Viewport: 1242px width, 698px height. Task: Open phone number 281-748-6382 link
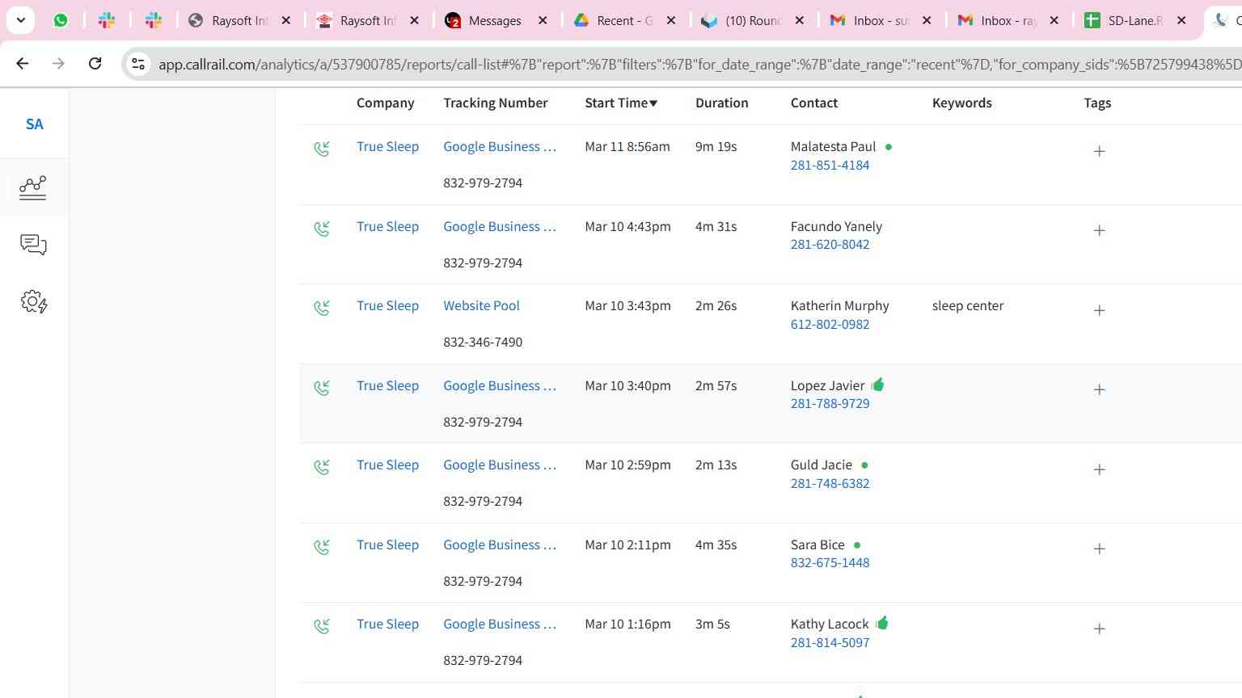830,483
